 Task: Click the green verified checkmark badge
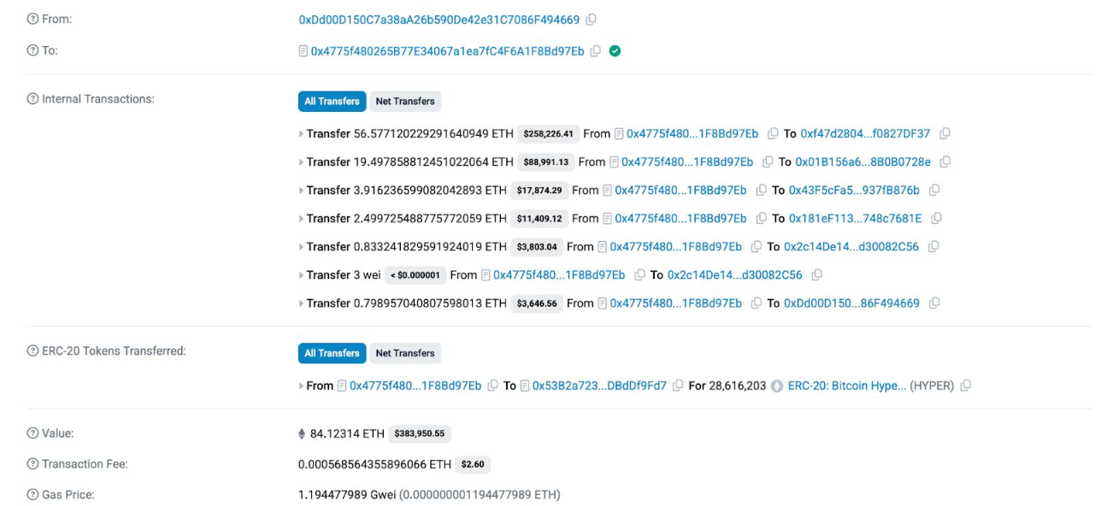[615, 51]
